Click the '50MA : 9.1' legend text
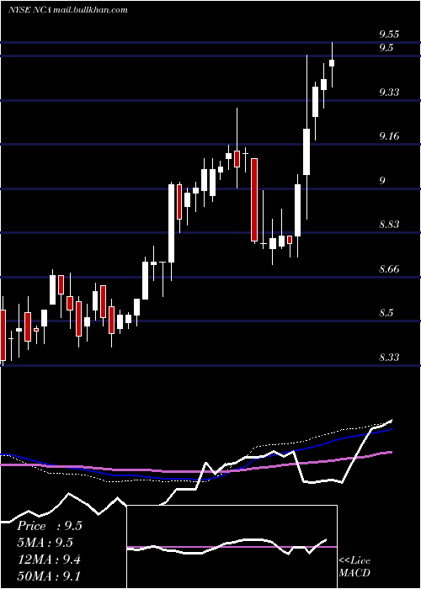The height and width of the screenshot is (589, 421). (x=49, y=576)
